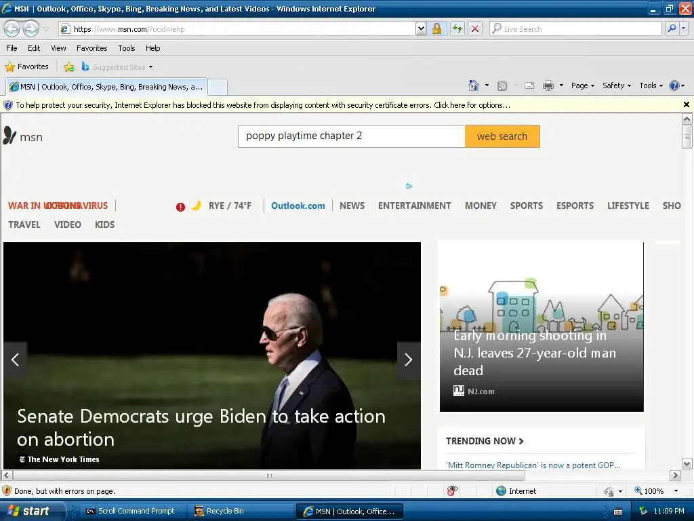Show previous headline slide arrow
Screen dimensions: 694x521
(x=15, y=360)
